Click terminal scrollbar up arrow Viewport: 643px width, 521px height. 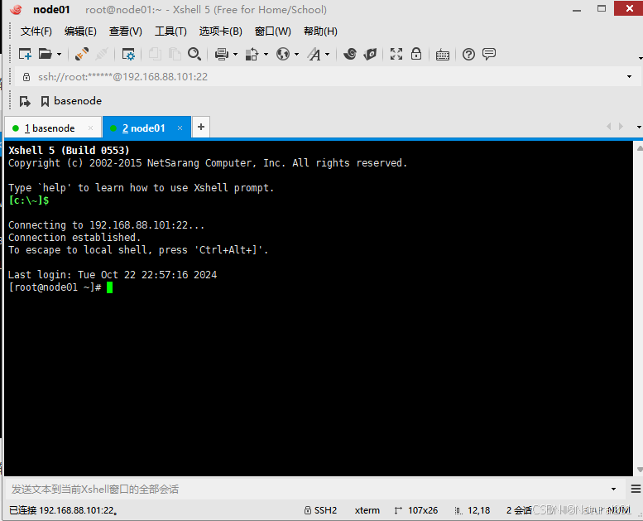(x=640, y=148)
